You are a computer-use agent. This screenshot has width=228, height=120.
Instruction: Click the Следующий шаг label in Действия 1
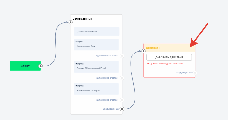(x=184, y=73)
